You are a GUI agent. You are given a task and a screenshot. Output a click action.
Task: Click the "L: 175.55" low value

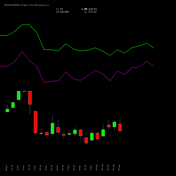[90, 12]
